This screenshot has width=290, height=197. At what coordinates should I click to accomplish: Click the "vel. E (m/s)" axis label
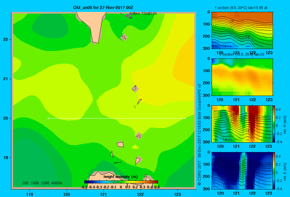click(285, 172)
